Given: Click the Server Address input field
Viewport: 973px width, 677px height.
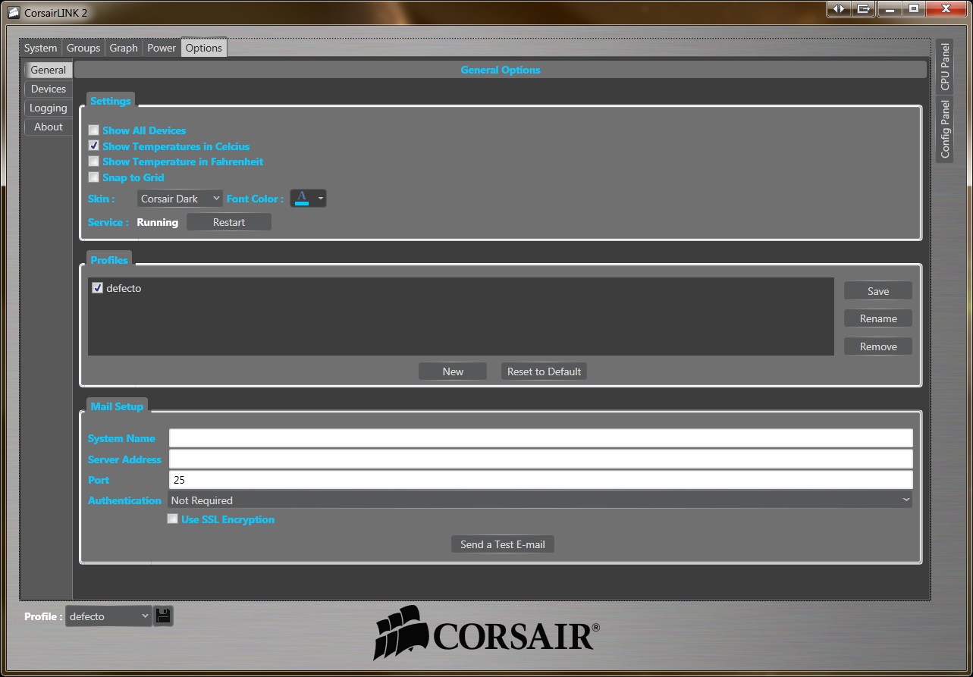Looking at the screenshot, I should click(x=540, y=459).
